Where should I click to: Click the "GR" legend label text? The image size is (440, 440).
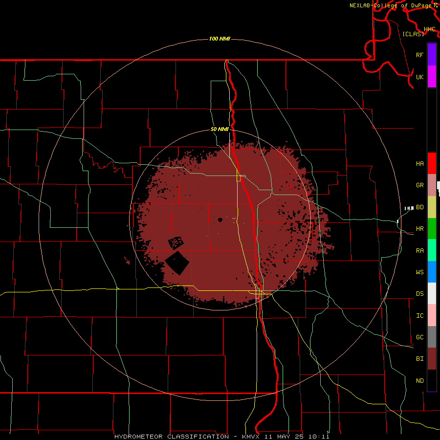coord(419,185)
